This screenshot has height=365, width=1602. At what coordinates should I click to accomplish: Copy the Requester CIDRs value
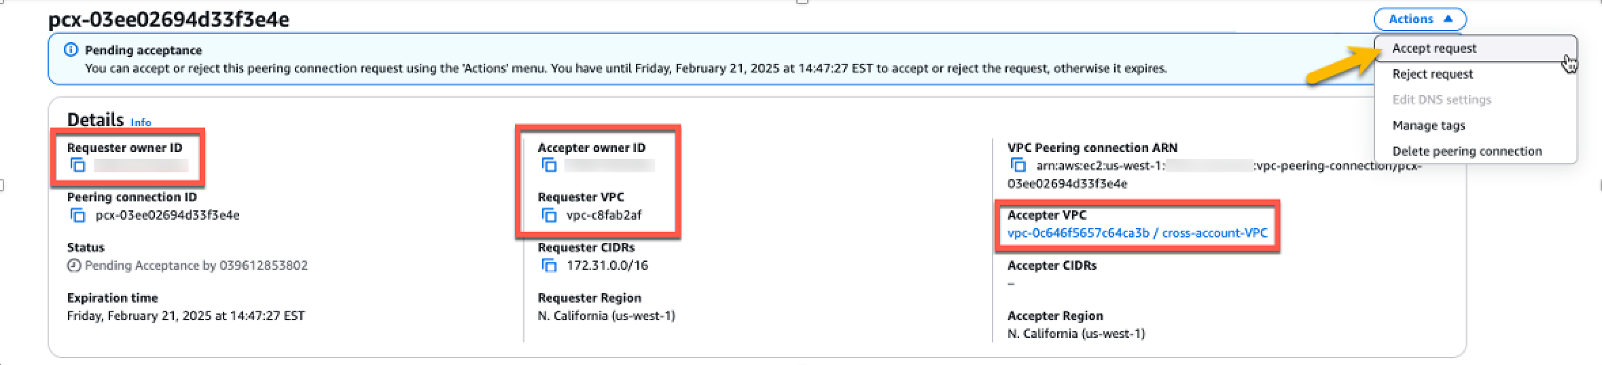point(549,266)
